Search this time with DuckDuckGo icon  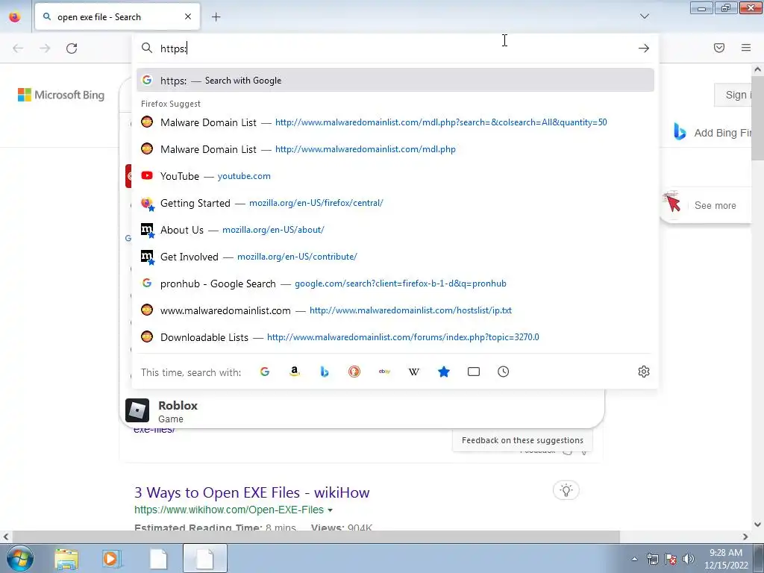(354, 372)
